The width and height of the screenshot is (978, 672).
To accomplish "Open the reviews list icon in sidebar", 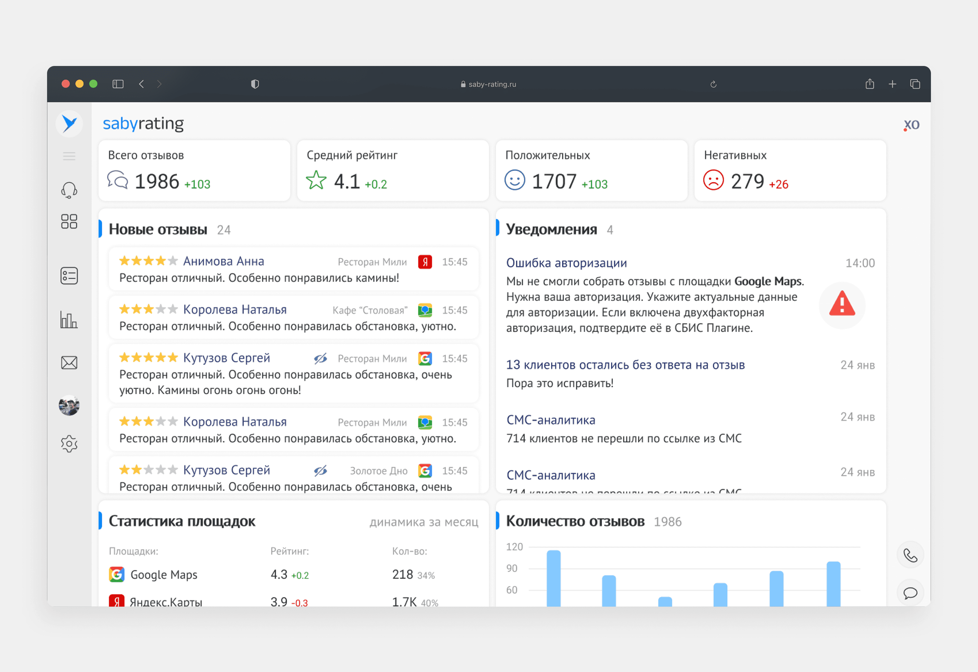I will pos(69,276).
